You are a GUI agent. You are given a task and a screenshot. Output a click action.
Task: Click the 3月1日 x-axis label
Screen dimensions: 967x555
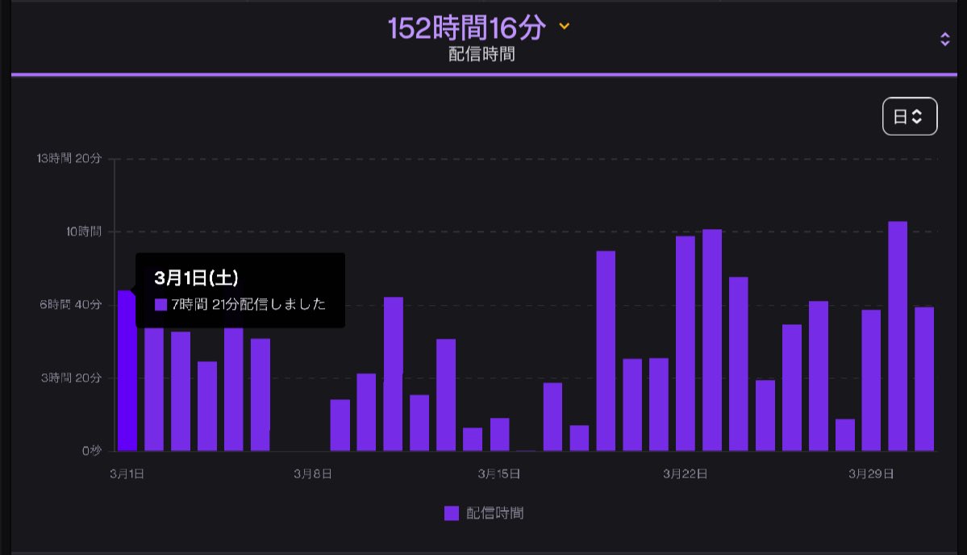127,474
